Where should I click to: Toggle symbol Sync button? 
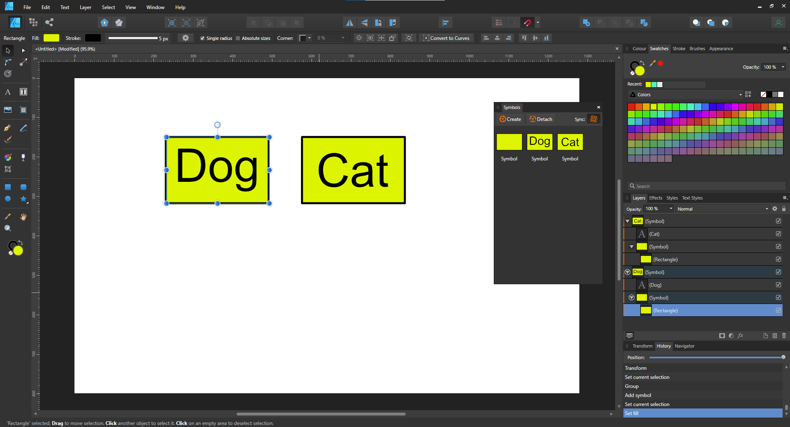click(594, 119)
